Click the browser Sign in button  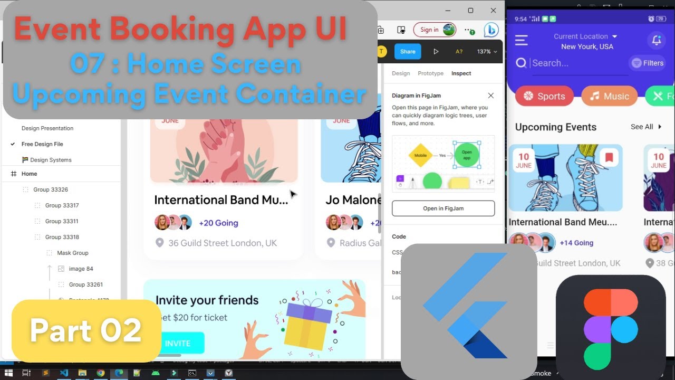coord(435,30)
